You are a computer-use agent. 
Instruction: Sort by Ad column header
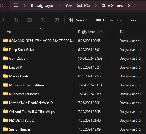coord(9,32)
